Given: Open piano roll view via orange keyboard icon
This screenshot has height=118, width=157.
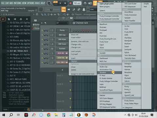Looking at the screenshot, I should pos(64,10).
